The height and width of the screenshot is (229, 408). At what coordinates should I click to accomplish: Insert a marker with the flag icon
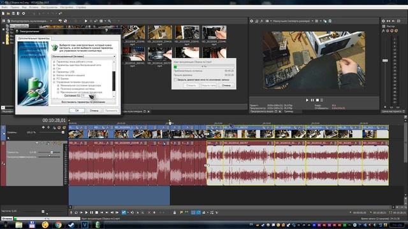(x=181, y=212)
